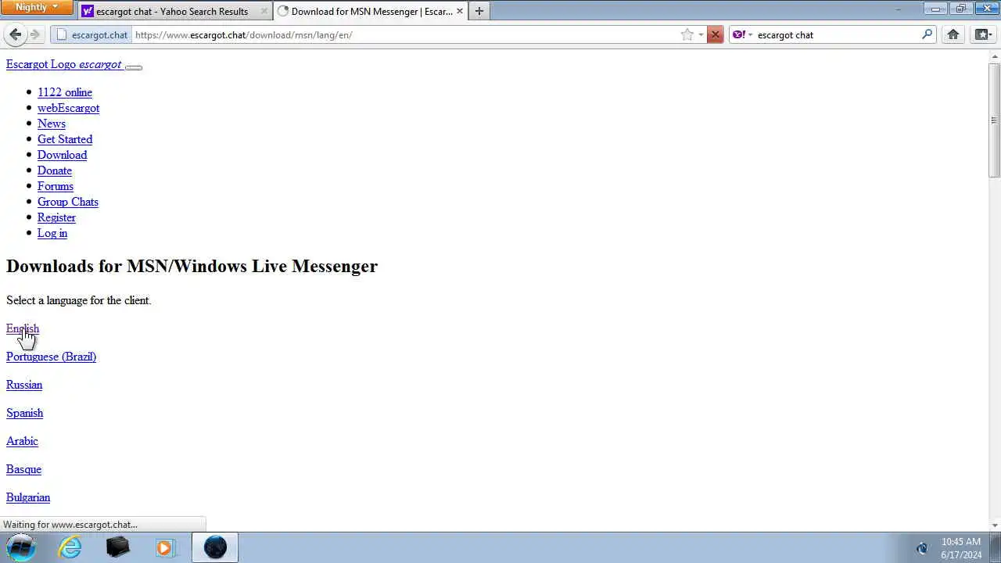Viewport: 1001px width, 563px height.
Task: Open the bookmarks toolbar button
Action: (983, 34)
